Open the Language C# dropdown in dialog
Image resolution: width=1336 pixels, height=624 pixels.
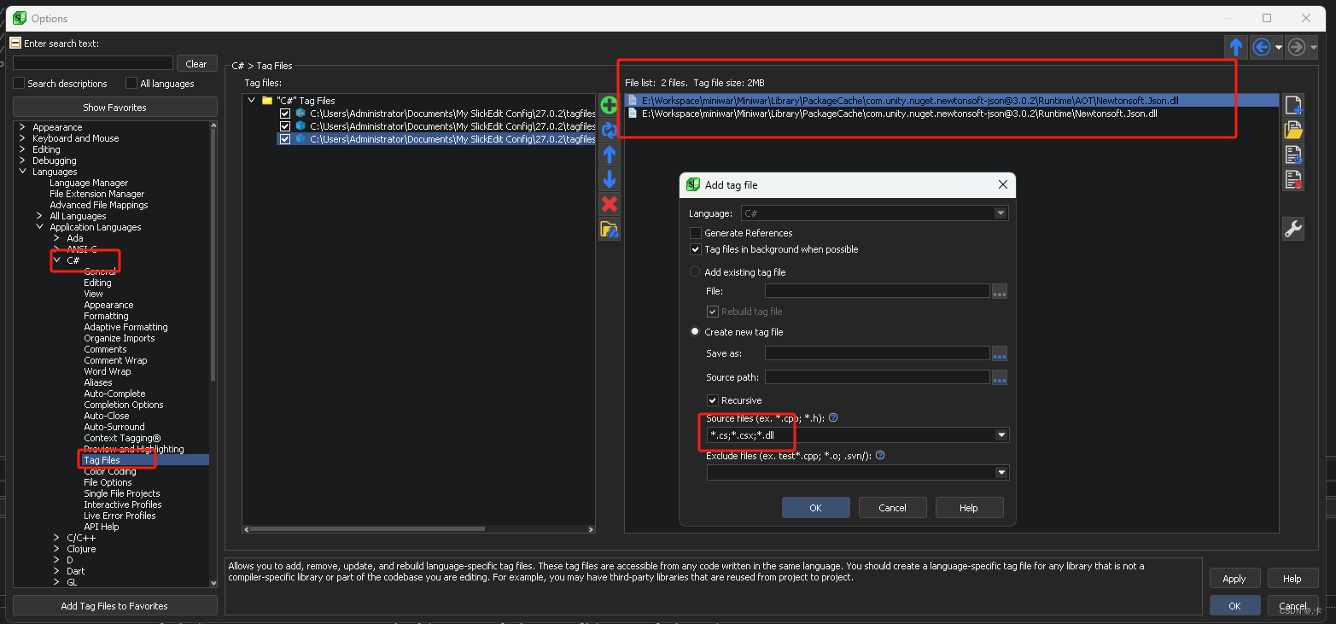pos(1001,213)
